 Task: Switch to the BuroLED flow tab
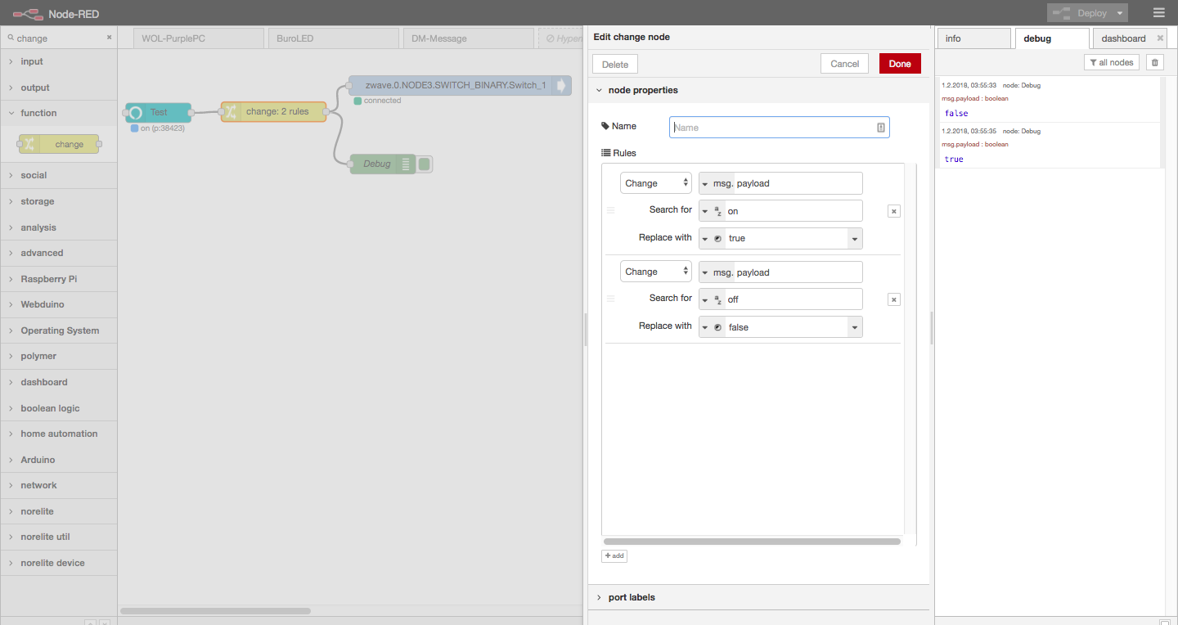tap(333, 38)
